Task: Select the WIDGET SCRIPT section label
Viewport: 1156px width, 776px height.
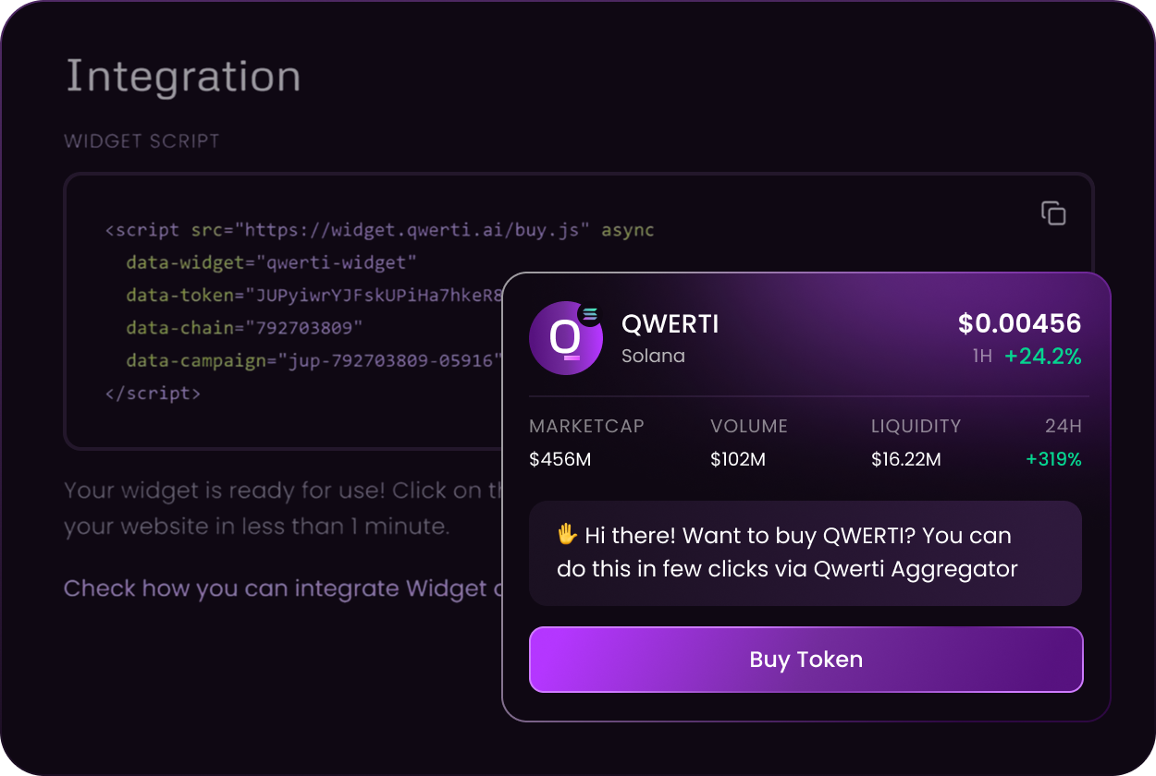Action: click(141, 140)
